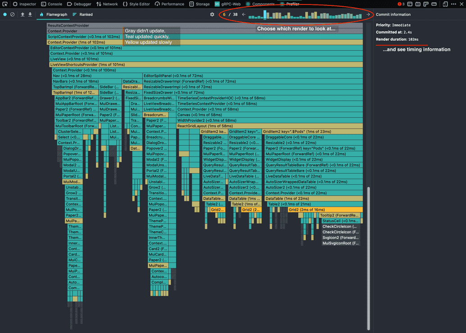Click the save profile download icon

pos(30,14)
